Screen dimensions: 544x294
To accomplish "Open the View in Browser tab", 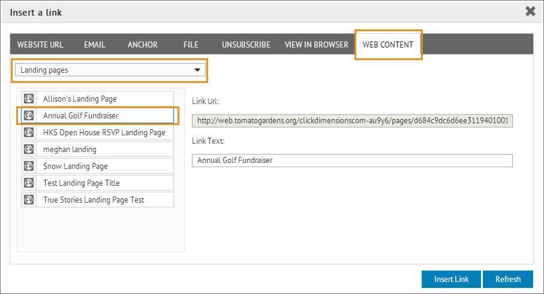I will click(316, 44).
